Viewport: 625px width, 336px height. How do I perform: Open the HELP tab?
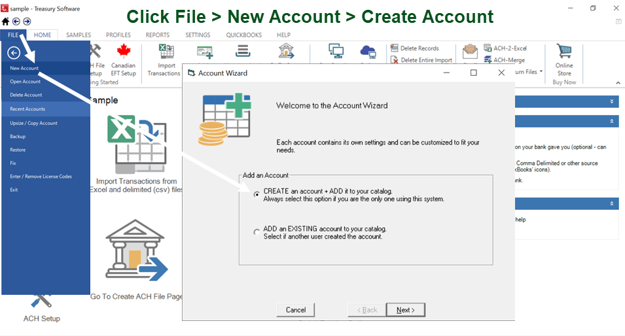click(x=284, y=35)
